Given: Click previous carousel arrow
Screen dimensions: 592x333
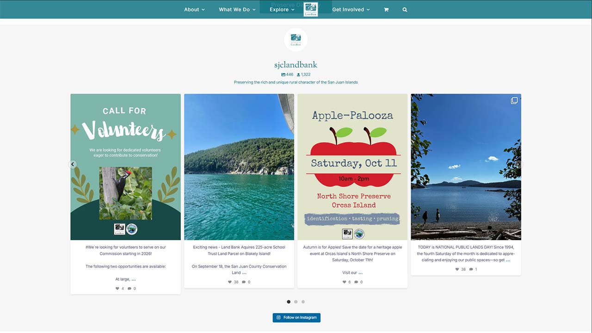Looking at the screenshot, I should pyautogui.click(x=73, y=164).
